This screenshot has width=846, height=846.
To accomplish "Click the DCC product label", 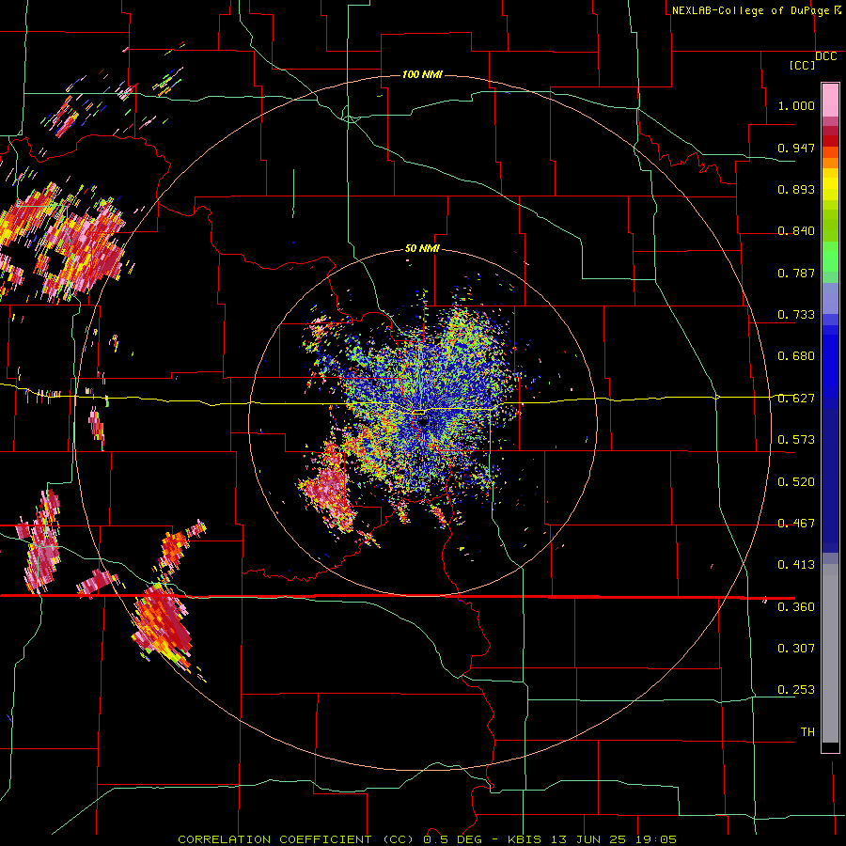I will [x=825, y=56].
